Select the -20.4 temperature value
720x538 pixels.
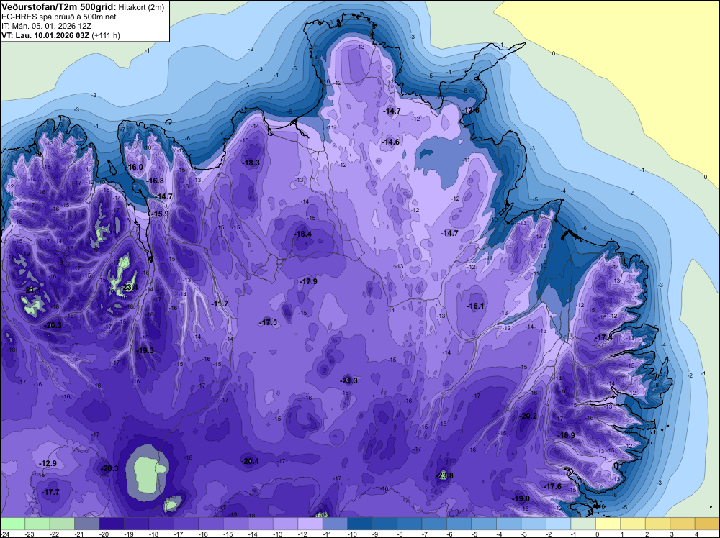point(251,461)
